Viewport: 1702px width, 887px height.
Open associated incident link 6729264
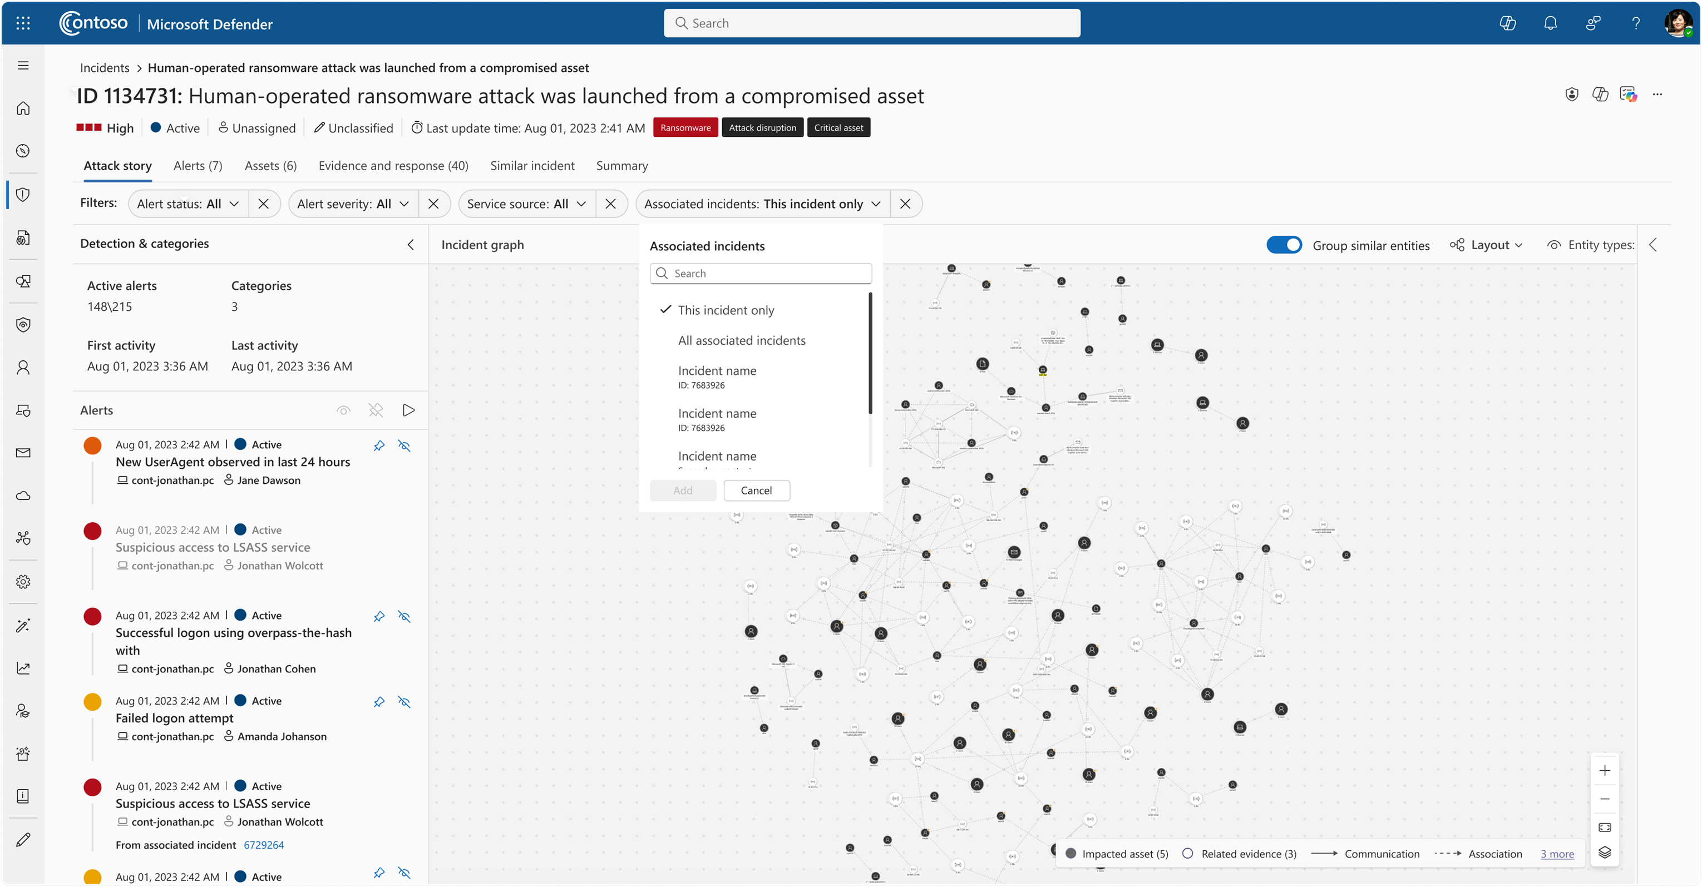click(x=264, y=845)
